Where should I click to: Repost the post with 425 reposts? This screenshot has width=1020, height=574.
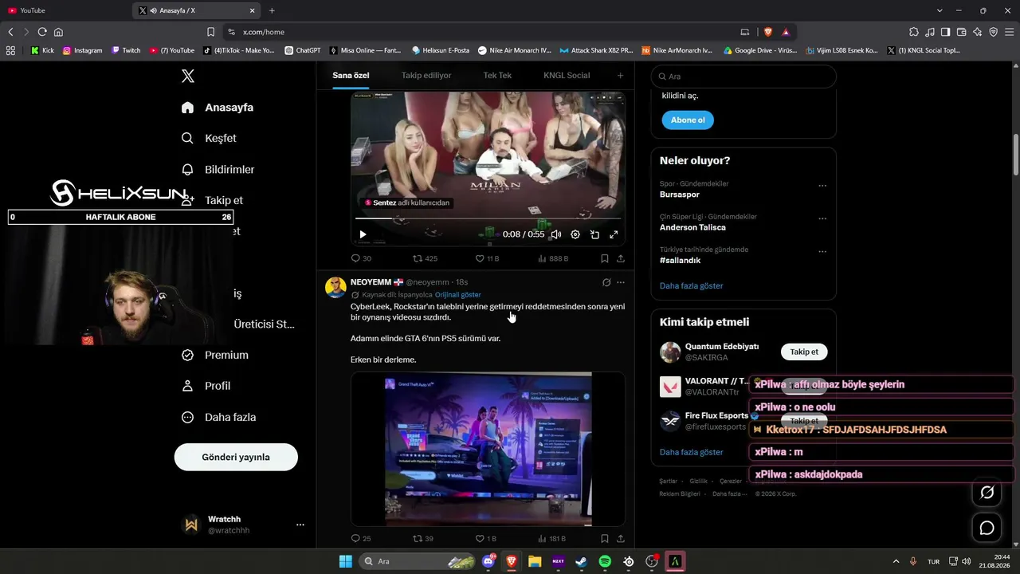click(x=425, y=258)
